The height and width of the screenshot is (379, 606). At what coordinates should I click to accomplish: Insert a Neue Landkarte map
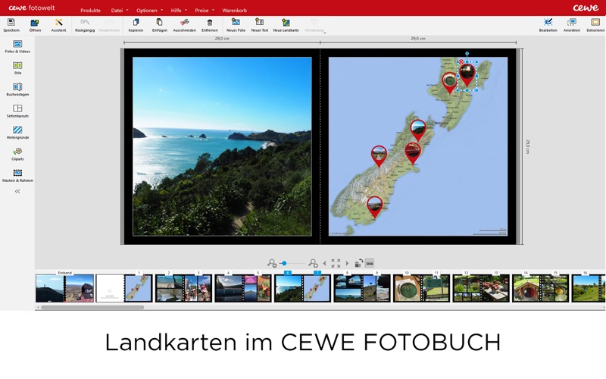[x=286, y=25]
